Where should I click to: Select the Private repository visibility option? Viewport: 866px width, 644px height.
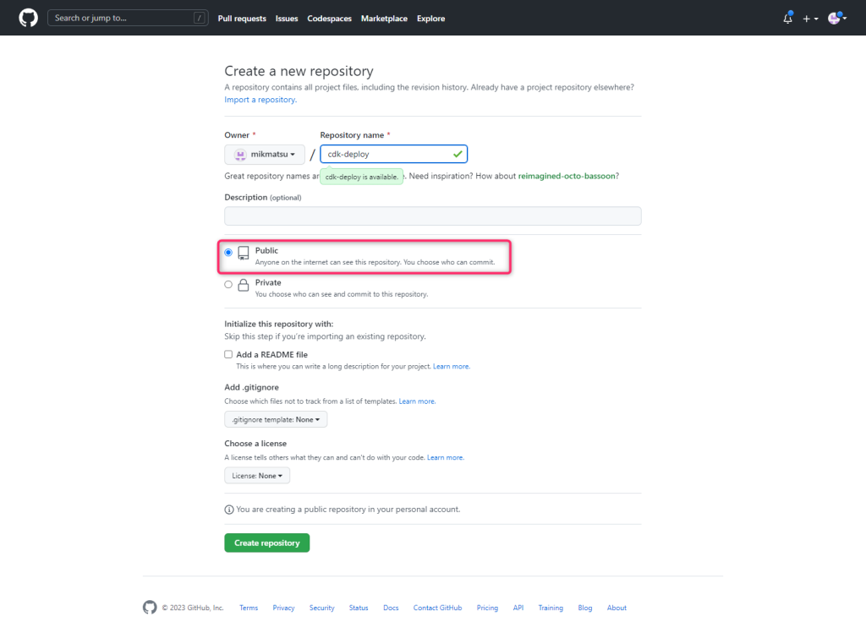(227, 284)
